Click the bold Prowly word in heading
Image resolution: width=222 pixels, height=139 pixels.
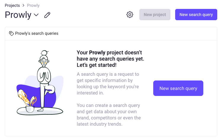pyautogui.click(x=97, y=53)
